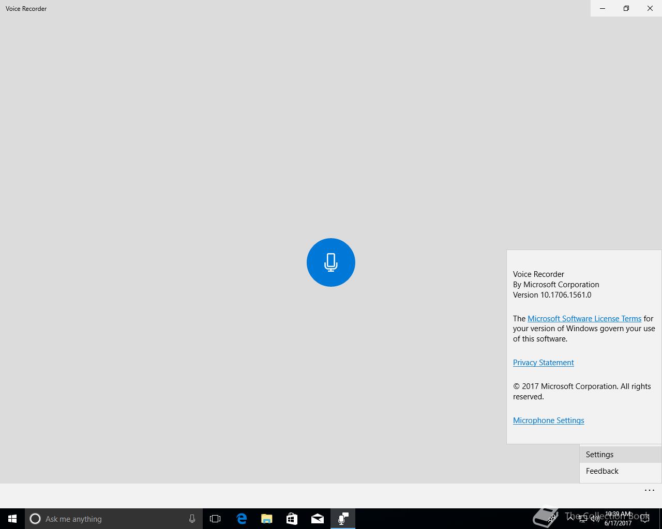Activate Cortana microphone in the search box

192,519
